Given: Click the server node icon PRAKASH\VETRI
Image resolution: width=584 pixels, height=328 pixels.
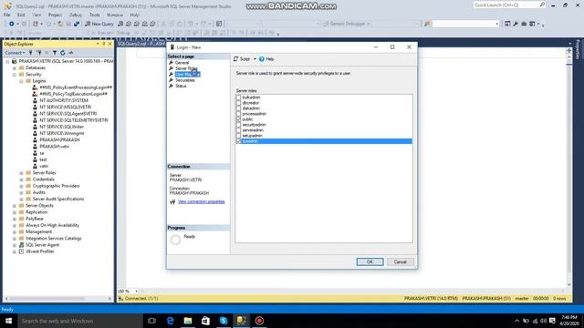Looking at the screenshot, I should pos(15,61).
